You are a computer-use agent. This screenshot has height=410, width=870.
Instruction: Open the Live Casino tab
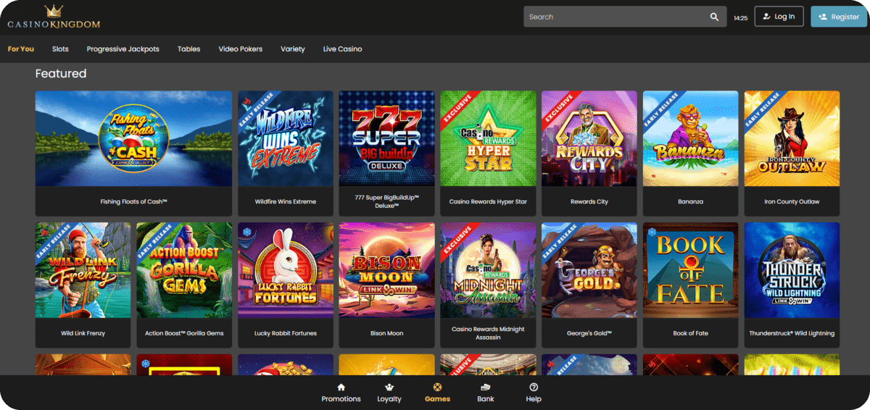(342, 49)
